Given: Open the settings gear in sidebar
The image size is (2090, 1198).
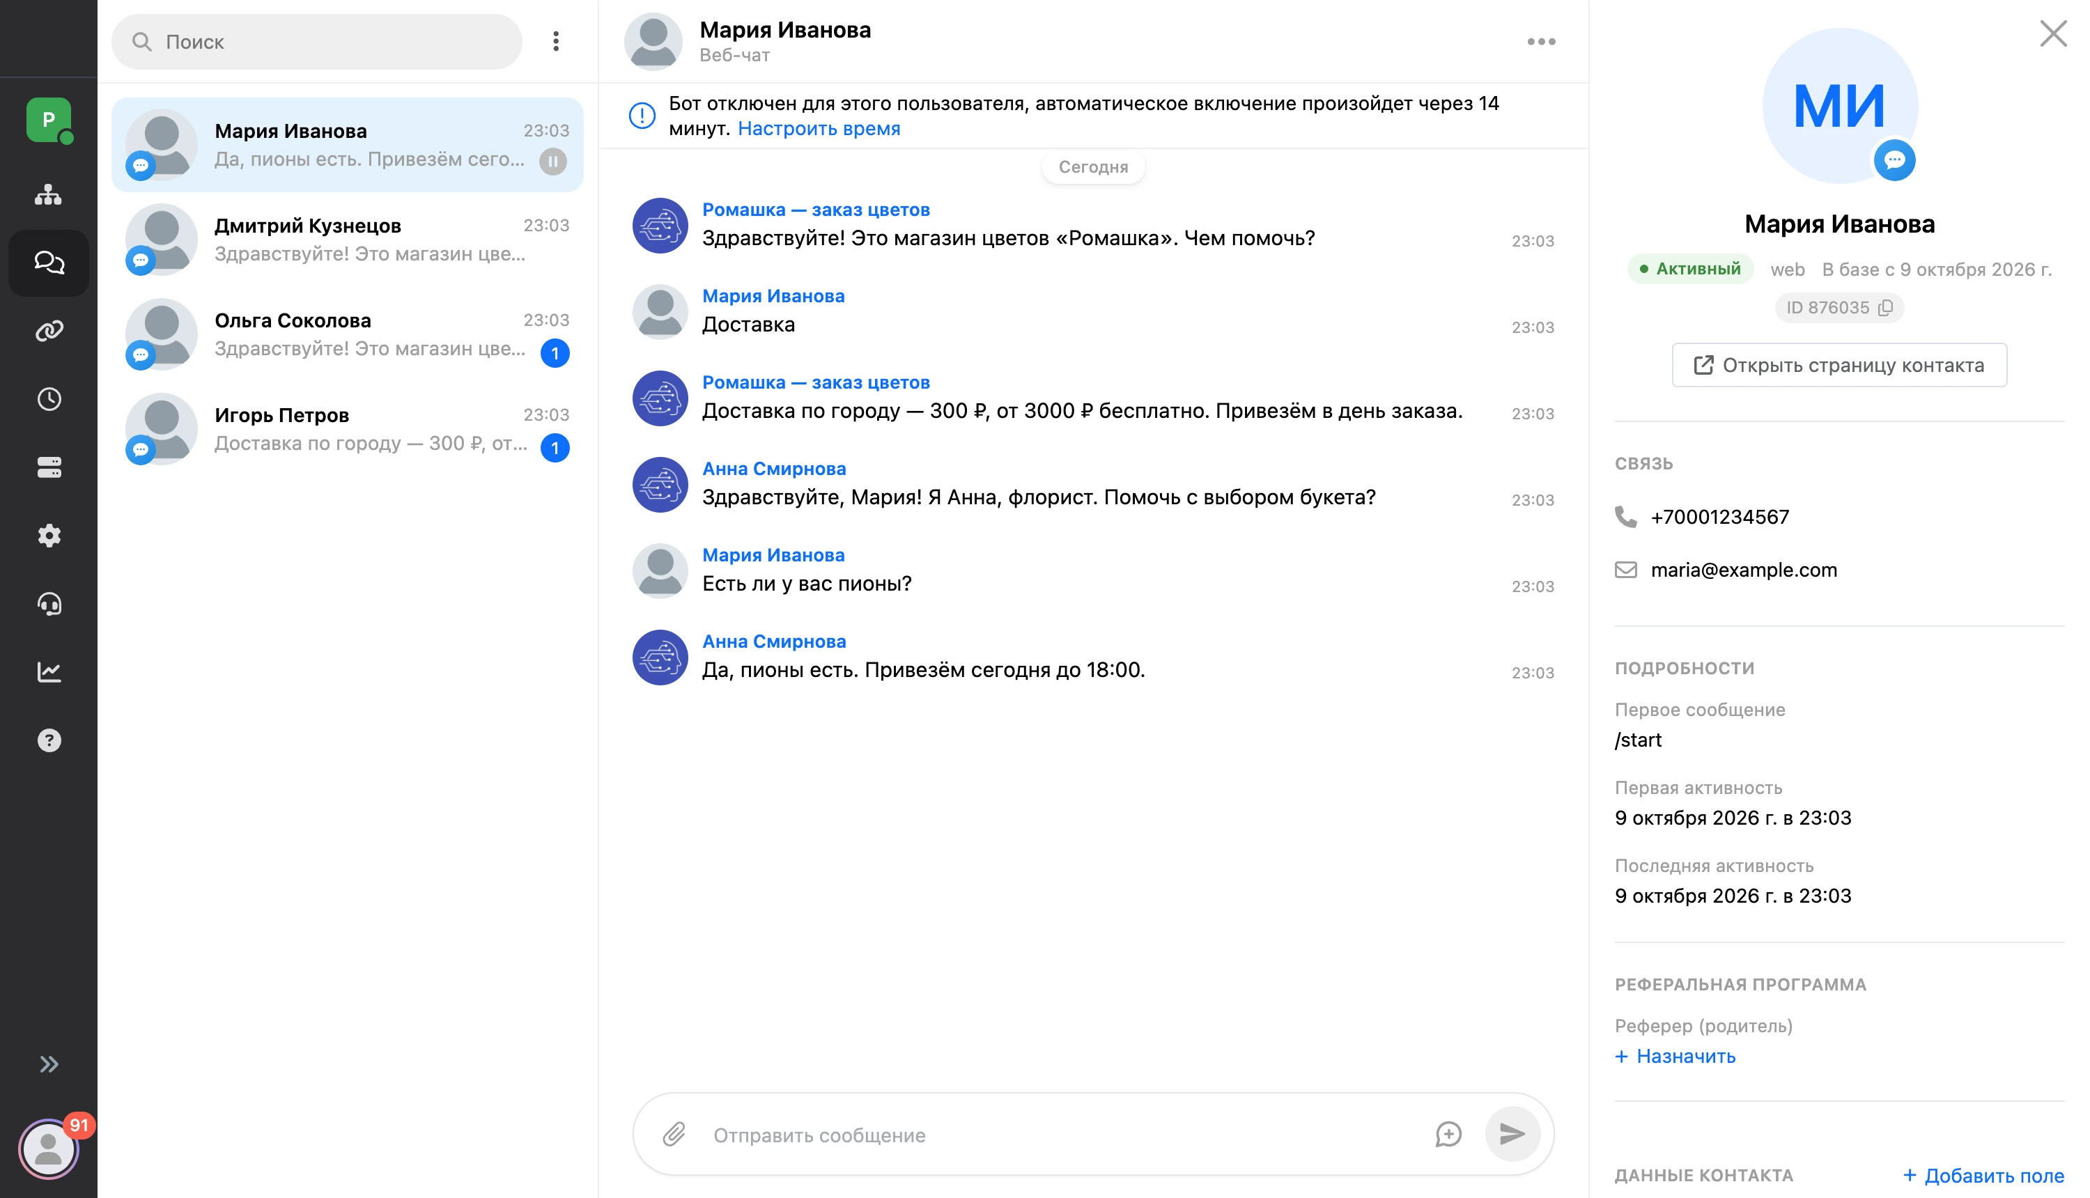Looking at the screenshot, I should tap(49, 536).
